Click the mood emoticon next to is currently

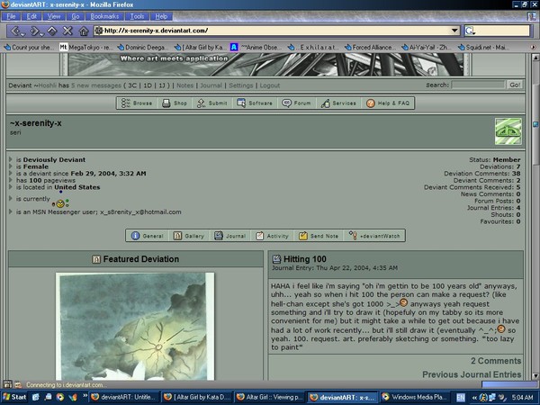(x=60, y=203)
